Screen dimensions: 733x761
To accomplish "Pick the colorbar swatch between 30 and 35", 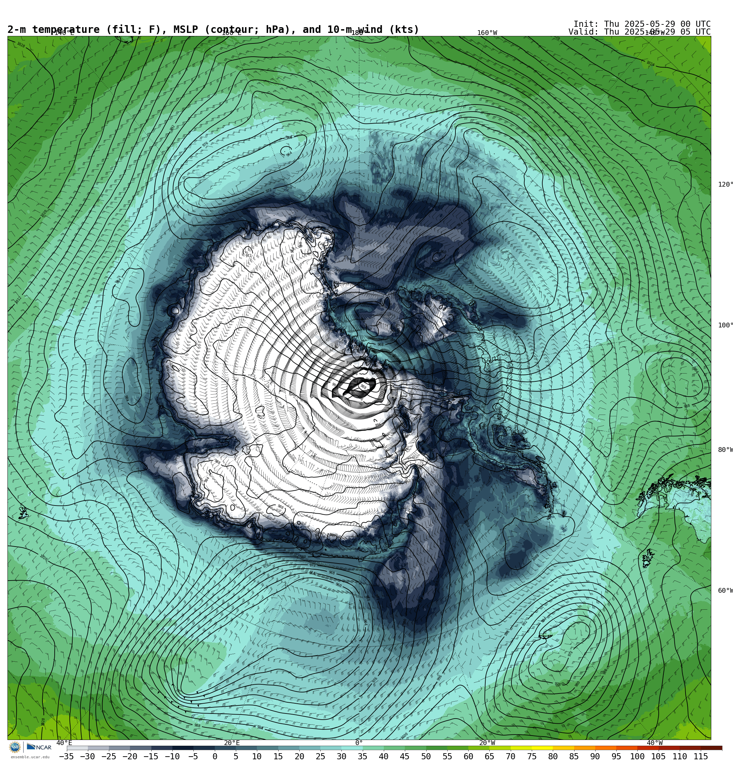I will pos(352,748).
